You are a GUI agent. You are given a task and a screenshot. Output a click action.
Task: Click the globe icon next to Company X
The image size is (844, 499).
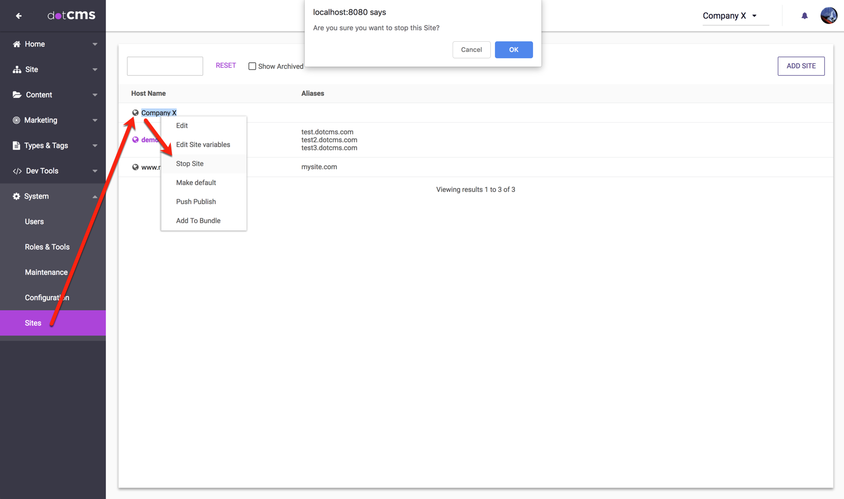135,113
